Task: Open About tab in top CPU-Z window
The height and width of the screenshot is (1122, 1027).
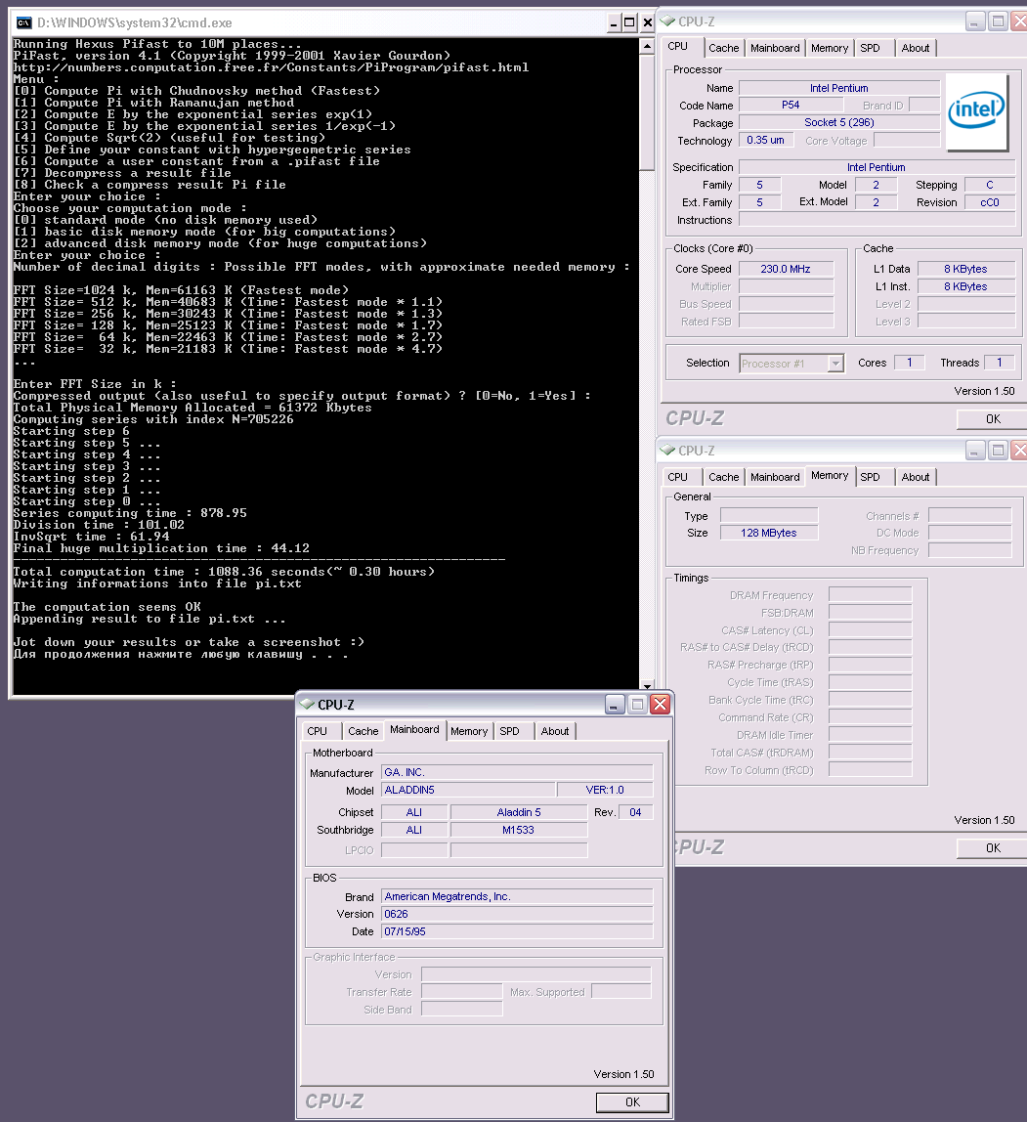Action: (916, 48)
